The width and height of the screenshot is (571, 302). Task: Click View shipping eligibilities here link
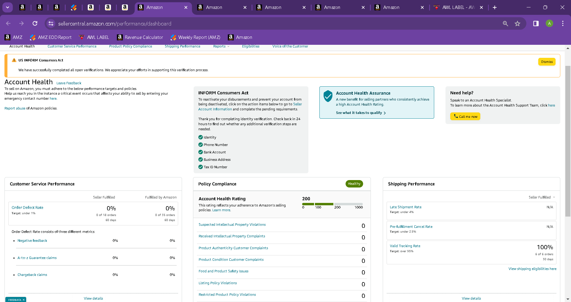532,269
